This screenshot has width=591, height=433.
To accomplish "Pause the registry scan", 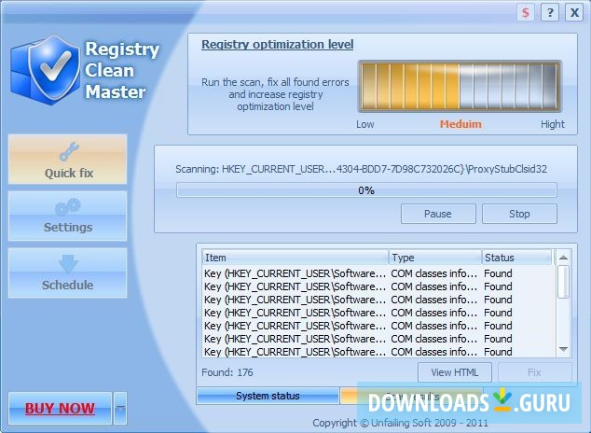I will (438, 214).
